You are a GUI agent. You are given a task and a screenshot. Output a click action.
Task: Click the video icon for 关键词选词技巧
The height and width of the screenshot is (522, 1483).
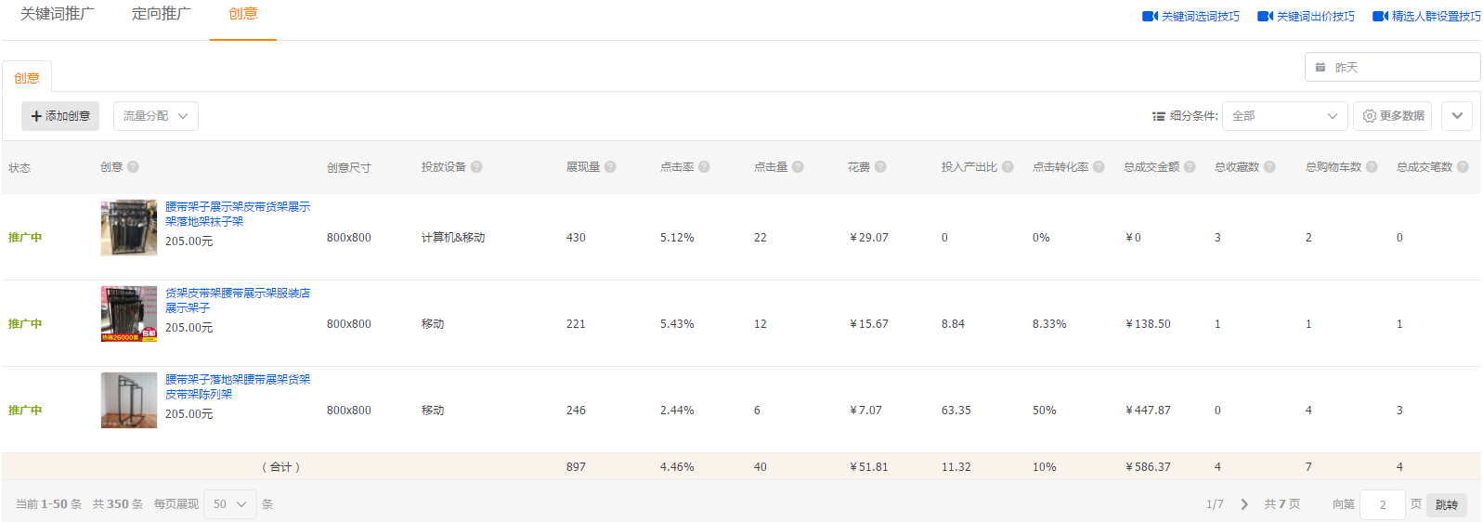point(1150,17)
